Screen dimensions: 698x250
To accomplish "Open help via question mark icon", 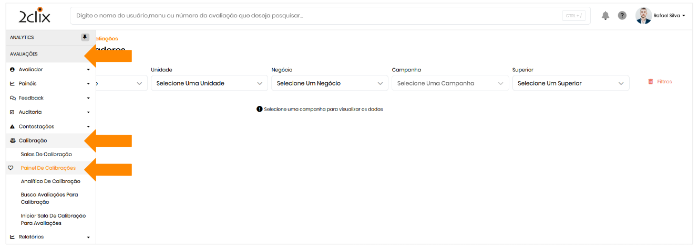I will coord(622,16).
